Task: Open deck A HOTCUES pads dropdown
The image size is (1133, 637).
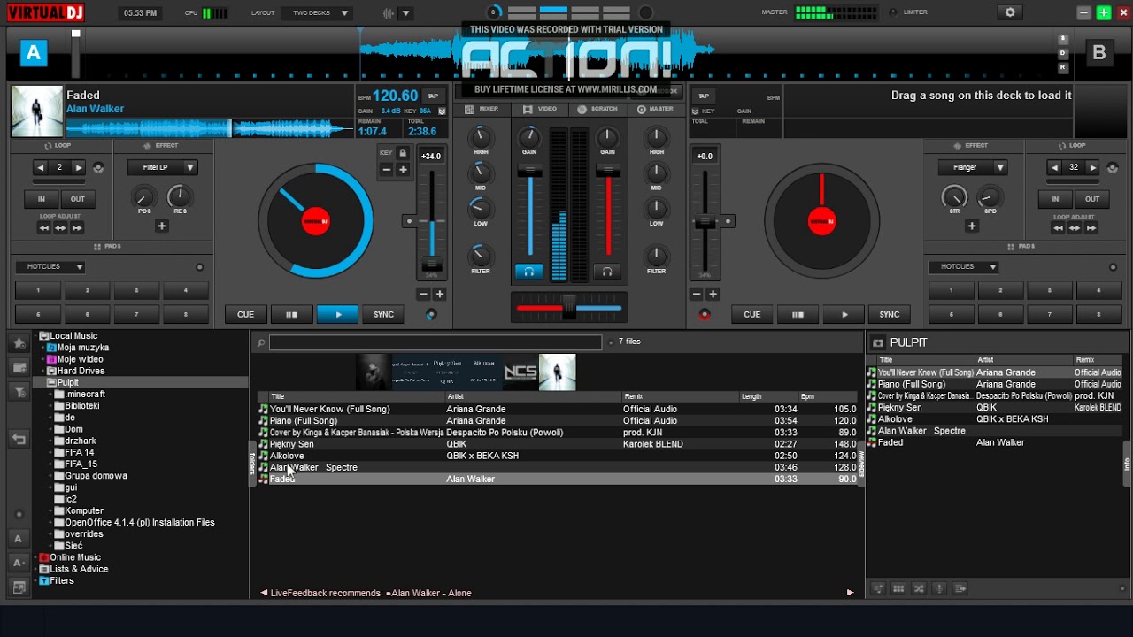Action: [x=50, y=266]
